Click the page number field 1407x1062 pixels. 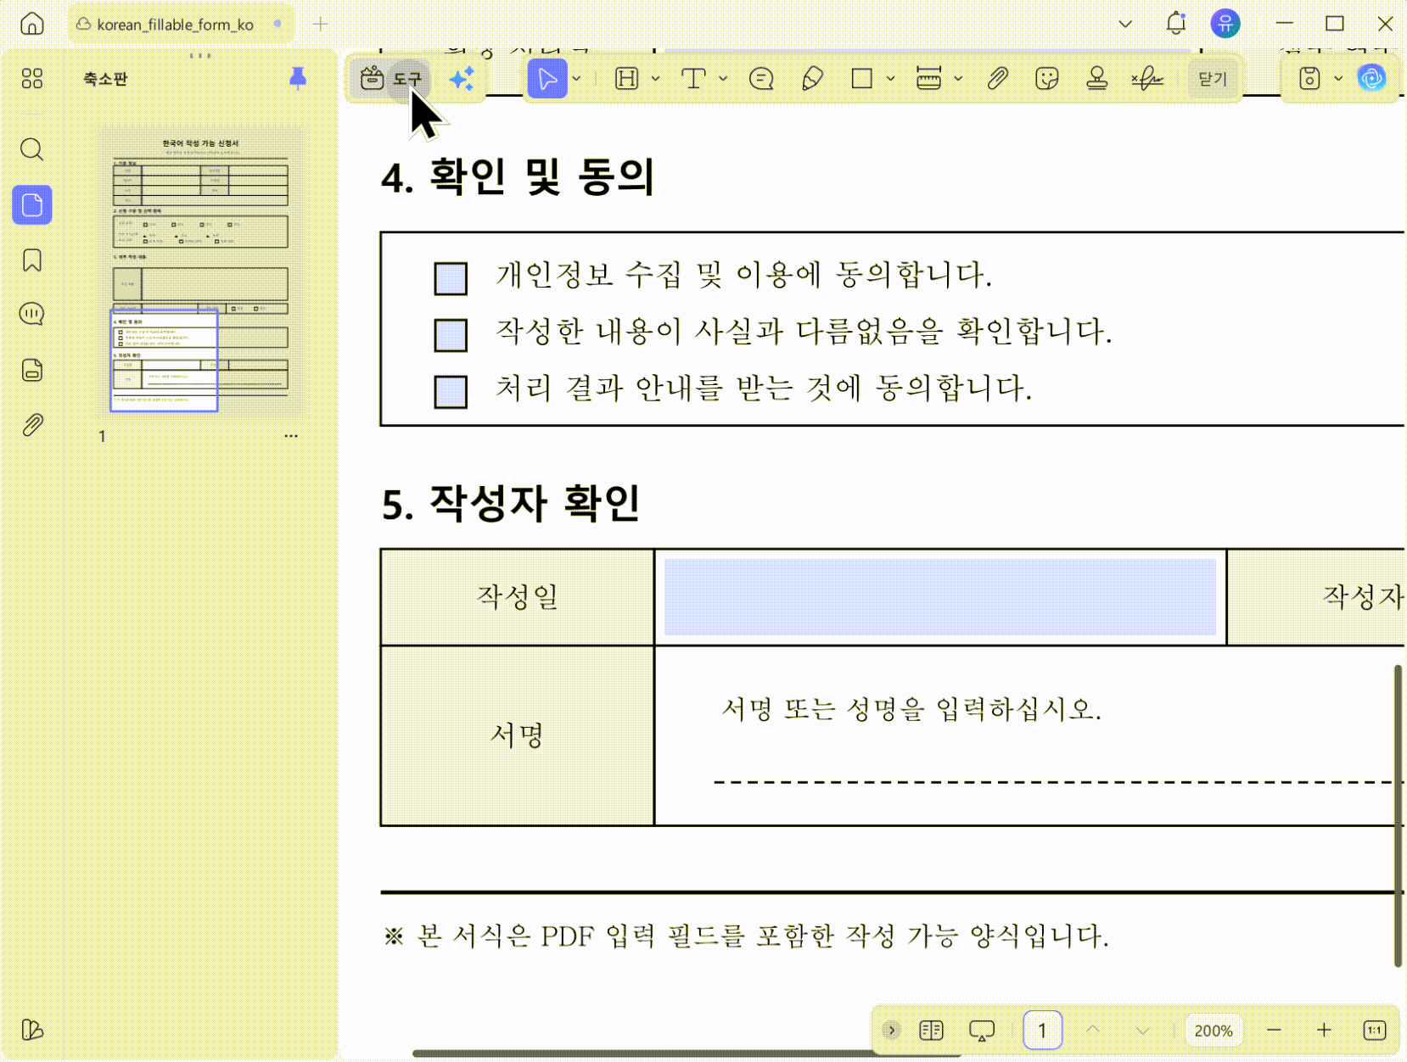pyautogui.click(x=1042, y=1030)
